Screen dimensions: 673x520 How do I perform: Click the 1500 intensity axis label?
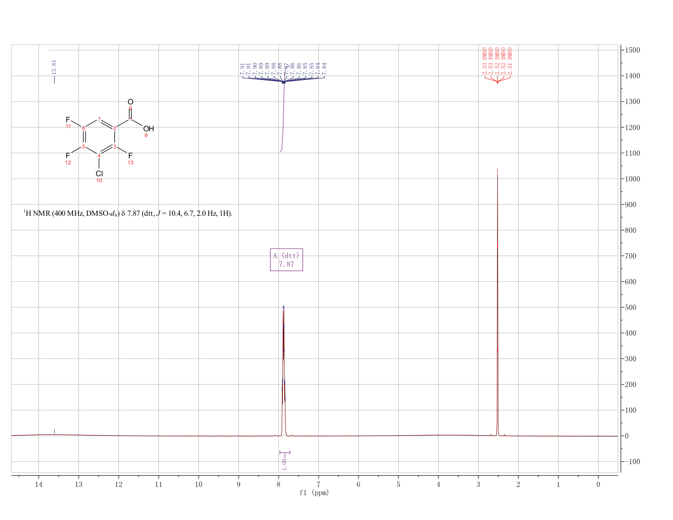coord(631,50)
